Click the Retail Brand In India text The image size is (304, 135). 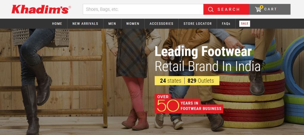tap(208, 66)
